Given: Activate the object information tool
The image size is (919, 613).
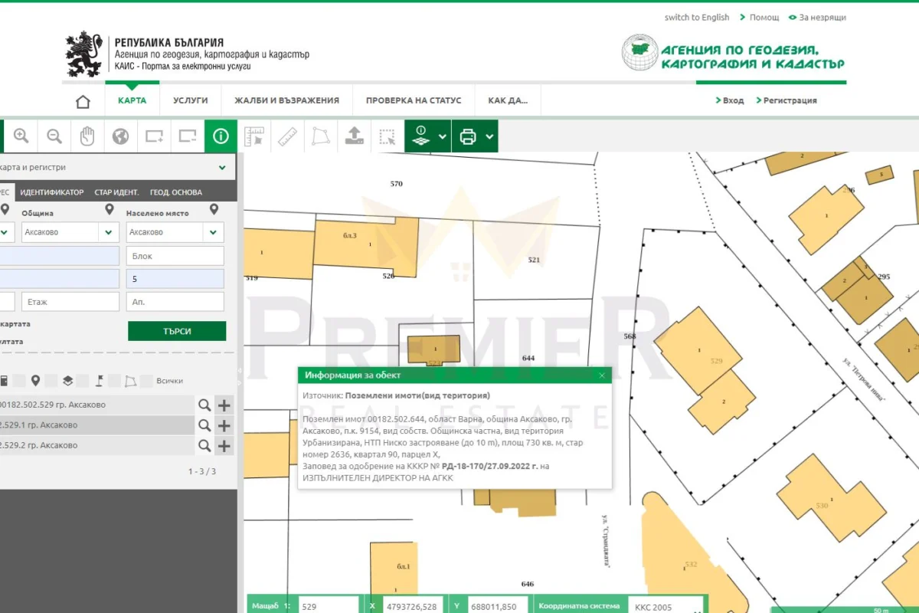Looking at the screenshot, I should (x=221, y=136).
